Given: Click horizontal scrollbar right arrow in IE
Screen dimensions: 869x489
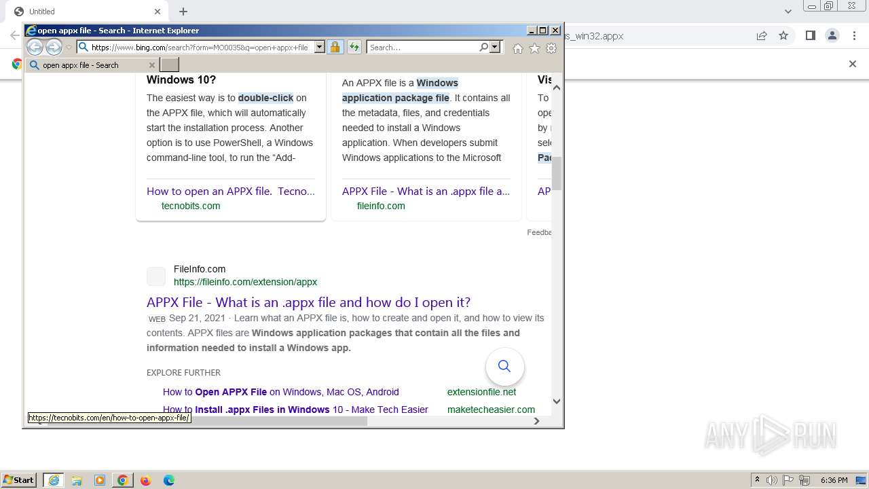Looking at the screenshot, I should (536, 421).
